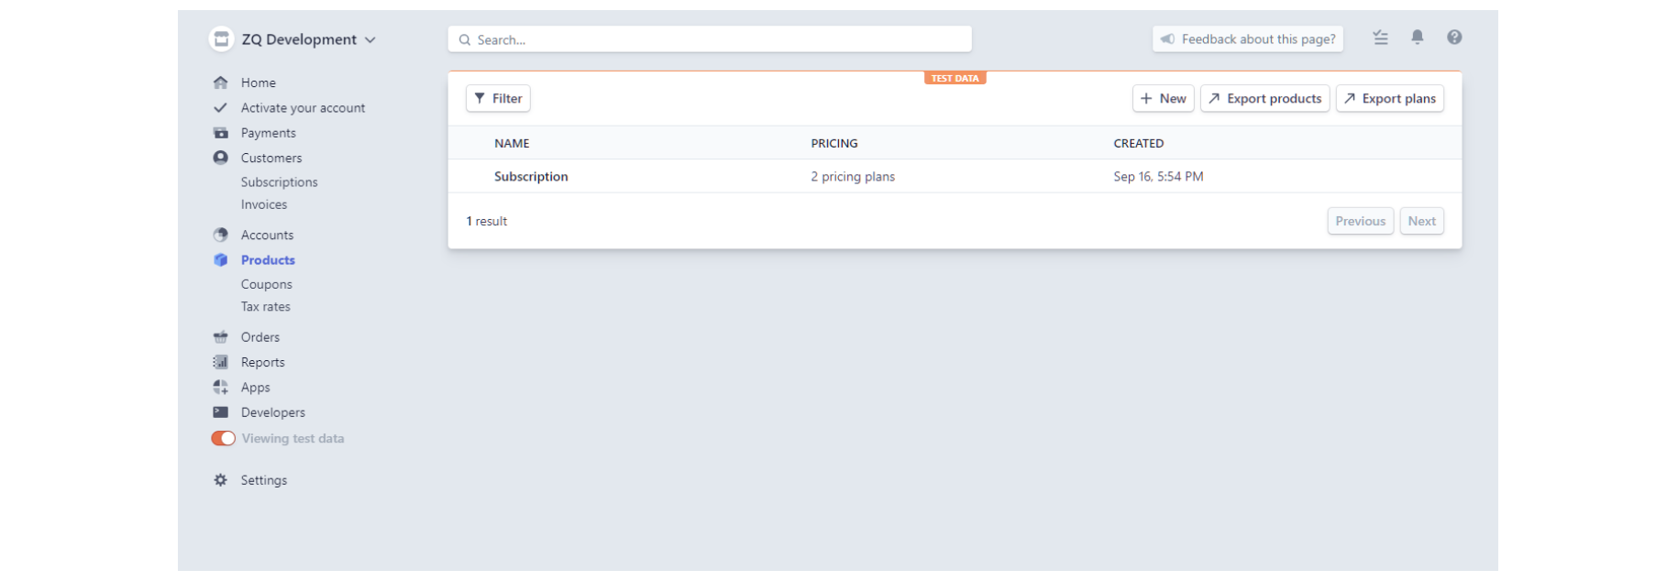Open Invoices in sidebar
This screenshot has height=581, width=1678.
(x=264, y=204)
